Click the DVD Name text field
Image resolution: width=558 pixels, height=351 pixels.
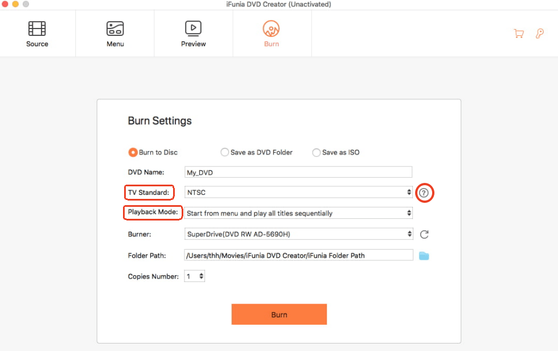pos(298,172)
